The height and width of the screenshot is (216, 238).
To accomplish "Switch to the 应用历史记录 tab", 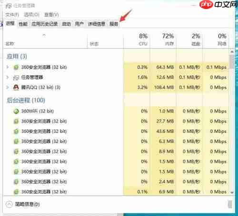I will pos(44,24).
